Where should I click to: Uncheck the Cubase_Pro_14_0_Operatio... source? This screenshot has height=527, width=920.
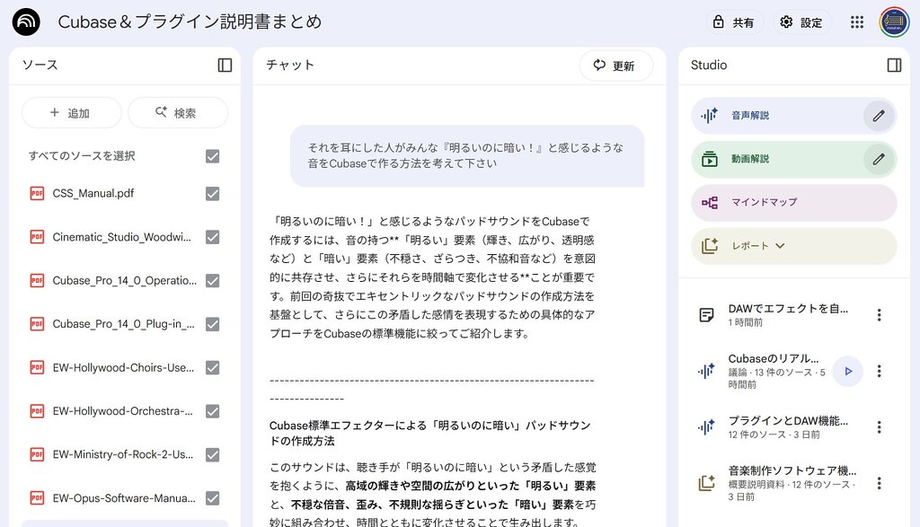tap(212, 281)
